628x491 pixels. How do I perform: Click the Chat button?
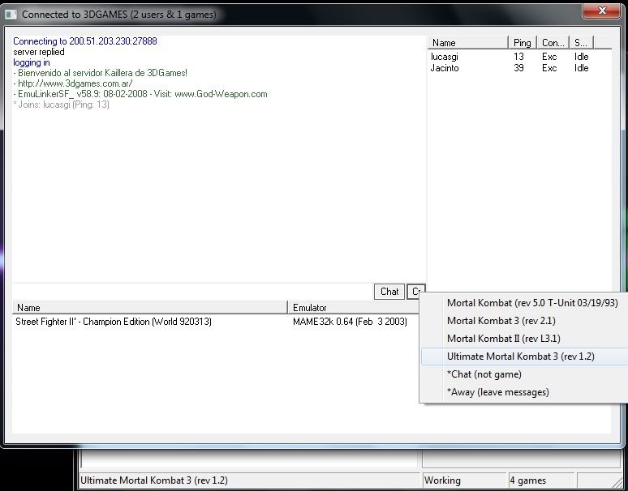(x=389, y=292)
